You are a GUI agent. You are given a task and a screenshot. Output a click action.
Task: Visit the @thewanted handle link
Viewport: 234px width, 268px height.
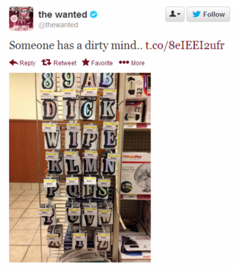coord(58,25)
